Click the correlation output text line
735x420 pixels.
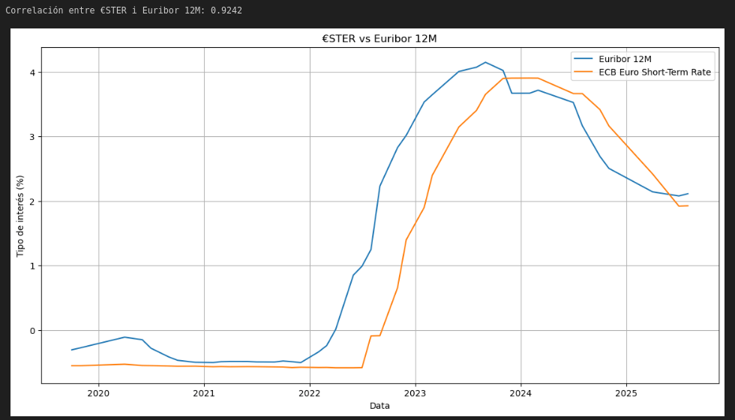124,10
